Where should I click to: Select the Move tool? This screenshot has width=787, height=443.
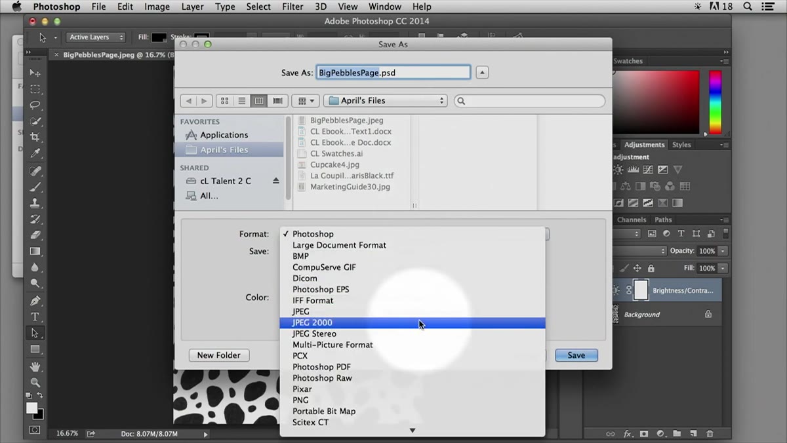pos(35,72)
